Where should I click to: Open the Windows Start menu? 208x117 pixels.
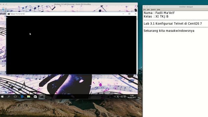pos(2,97)
